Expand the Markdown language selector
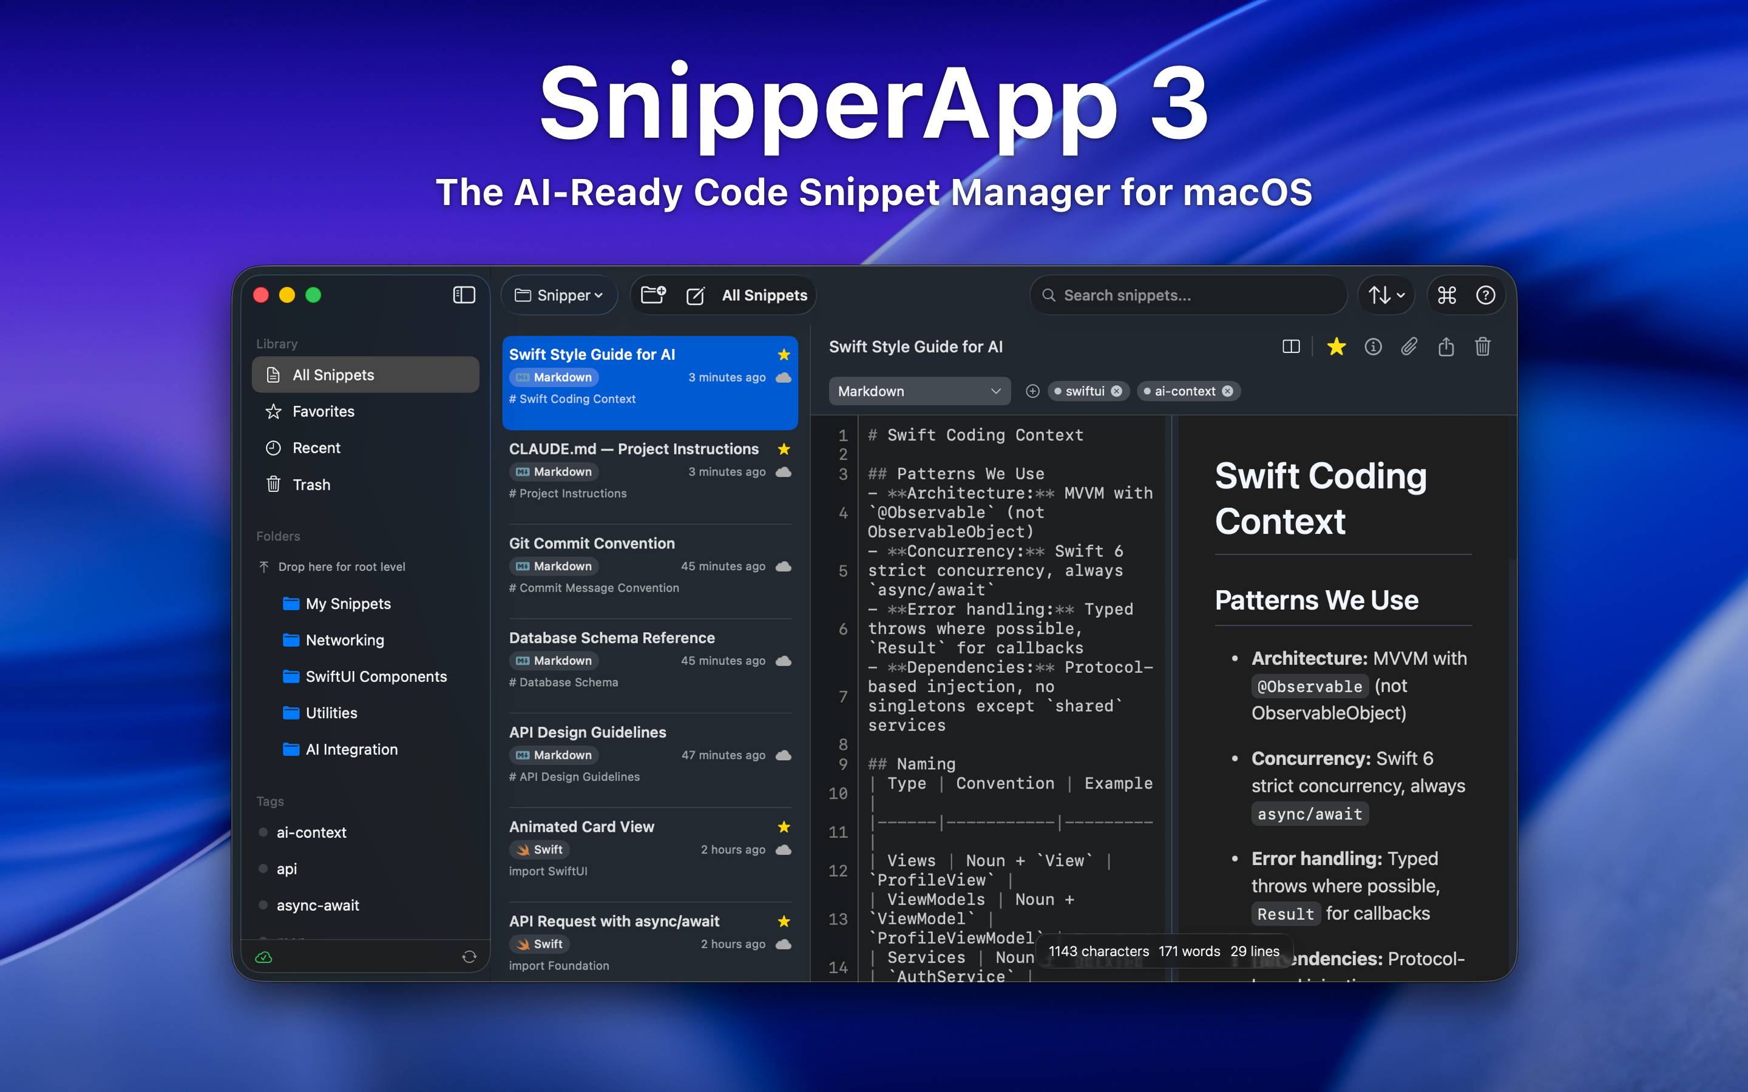Viewport: 1748px width, 1092px height. 919,391
